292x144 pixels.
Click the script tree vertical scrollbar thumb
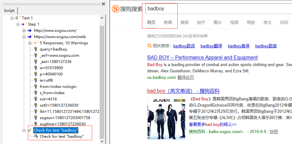tap(102, 82)
